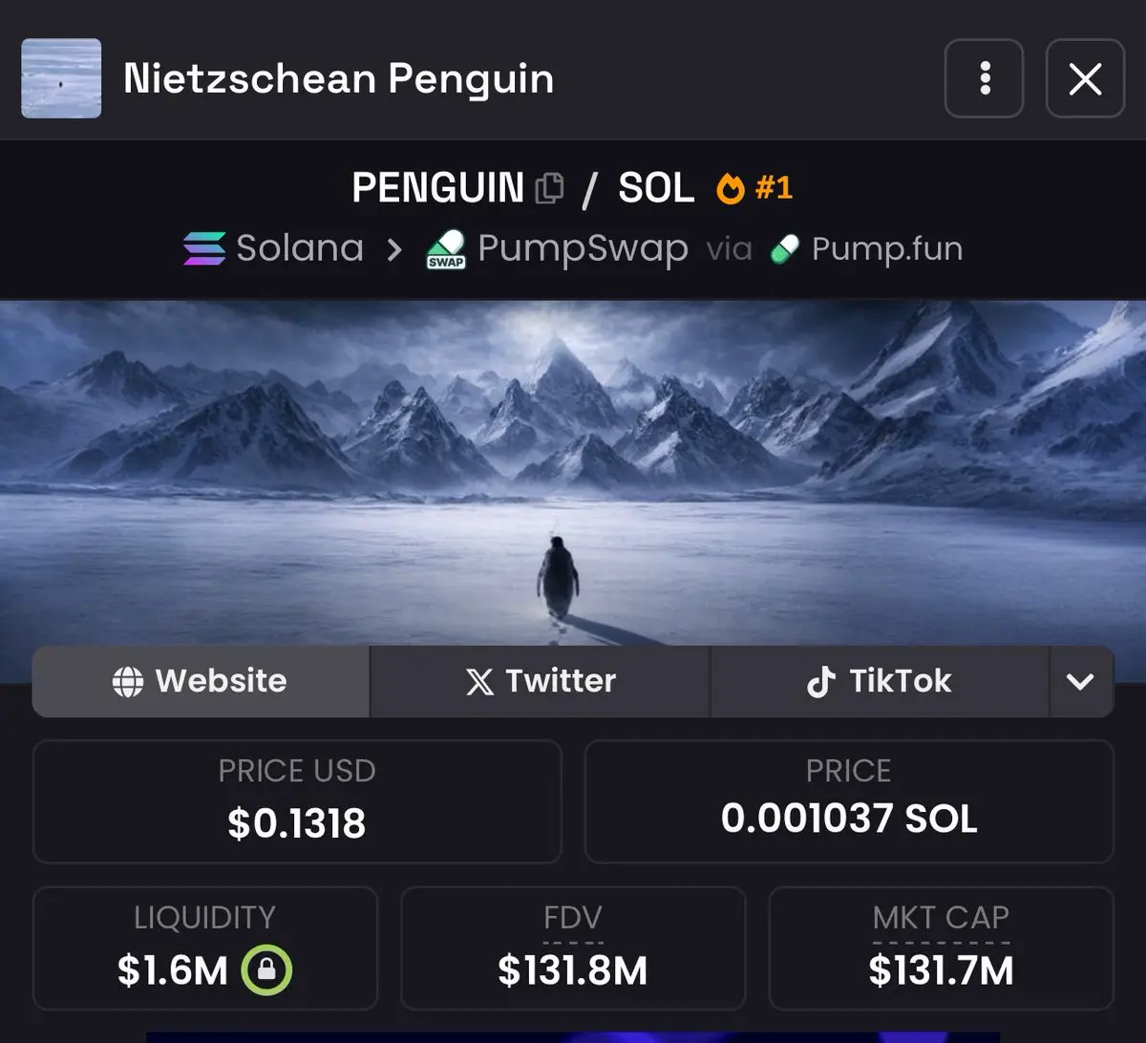Image resolution: width=1146 pixels, height=1043 pixels.
Task: Open the project Website link
Action: pos(202,681)
